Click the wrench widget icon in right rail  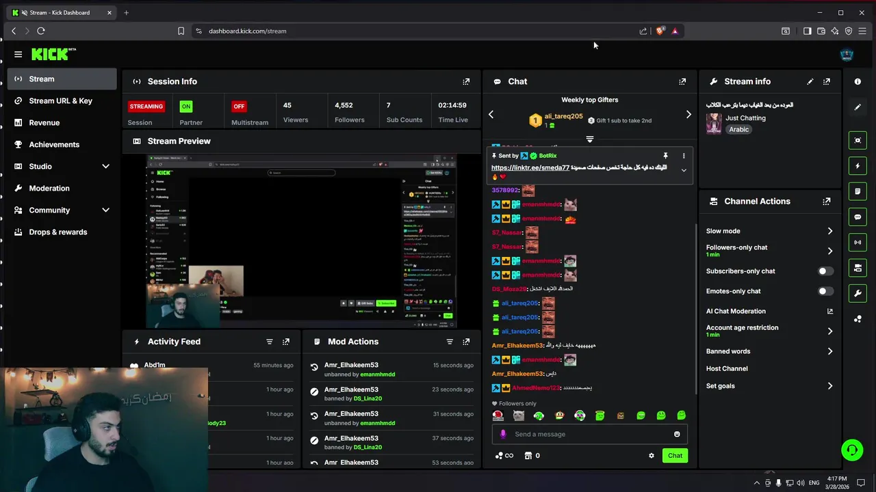858,293
